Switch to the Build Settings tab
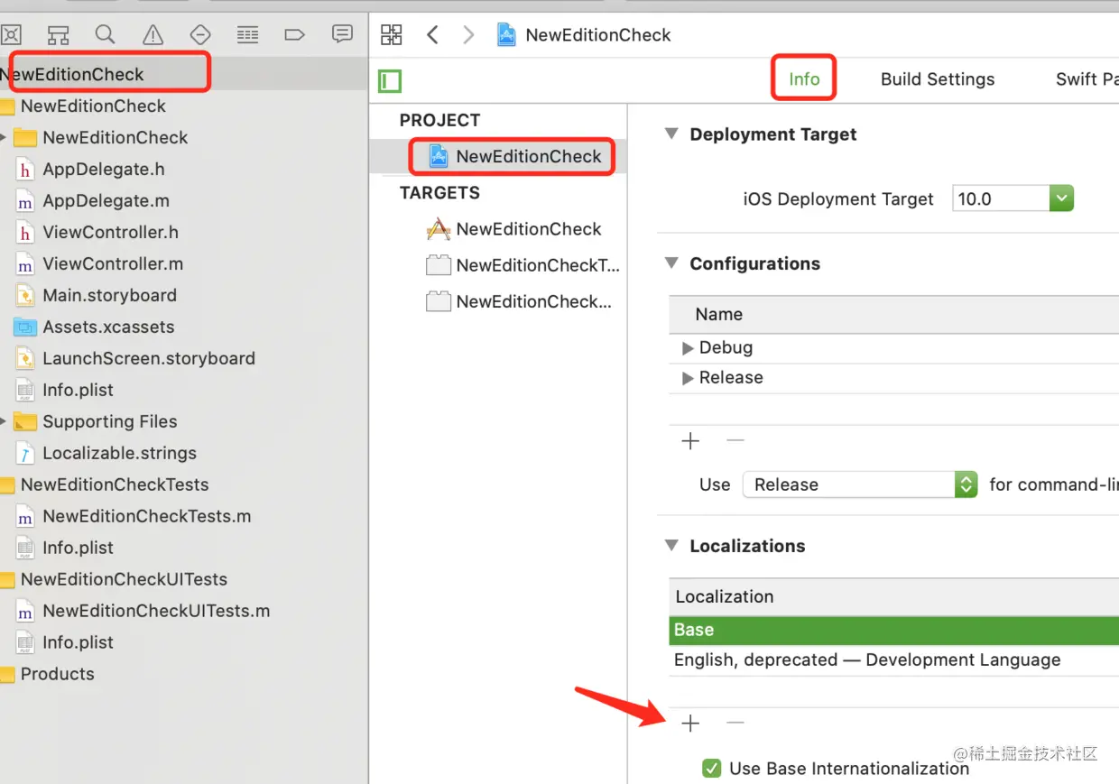 click(x=938, y=79)
